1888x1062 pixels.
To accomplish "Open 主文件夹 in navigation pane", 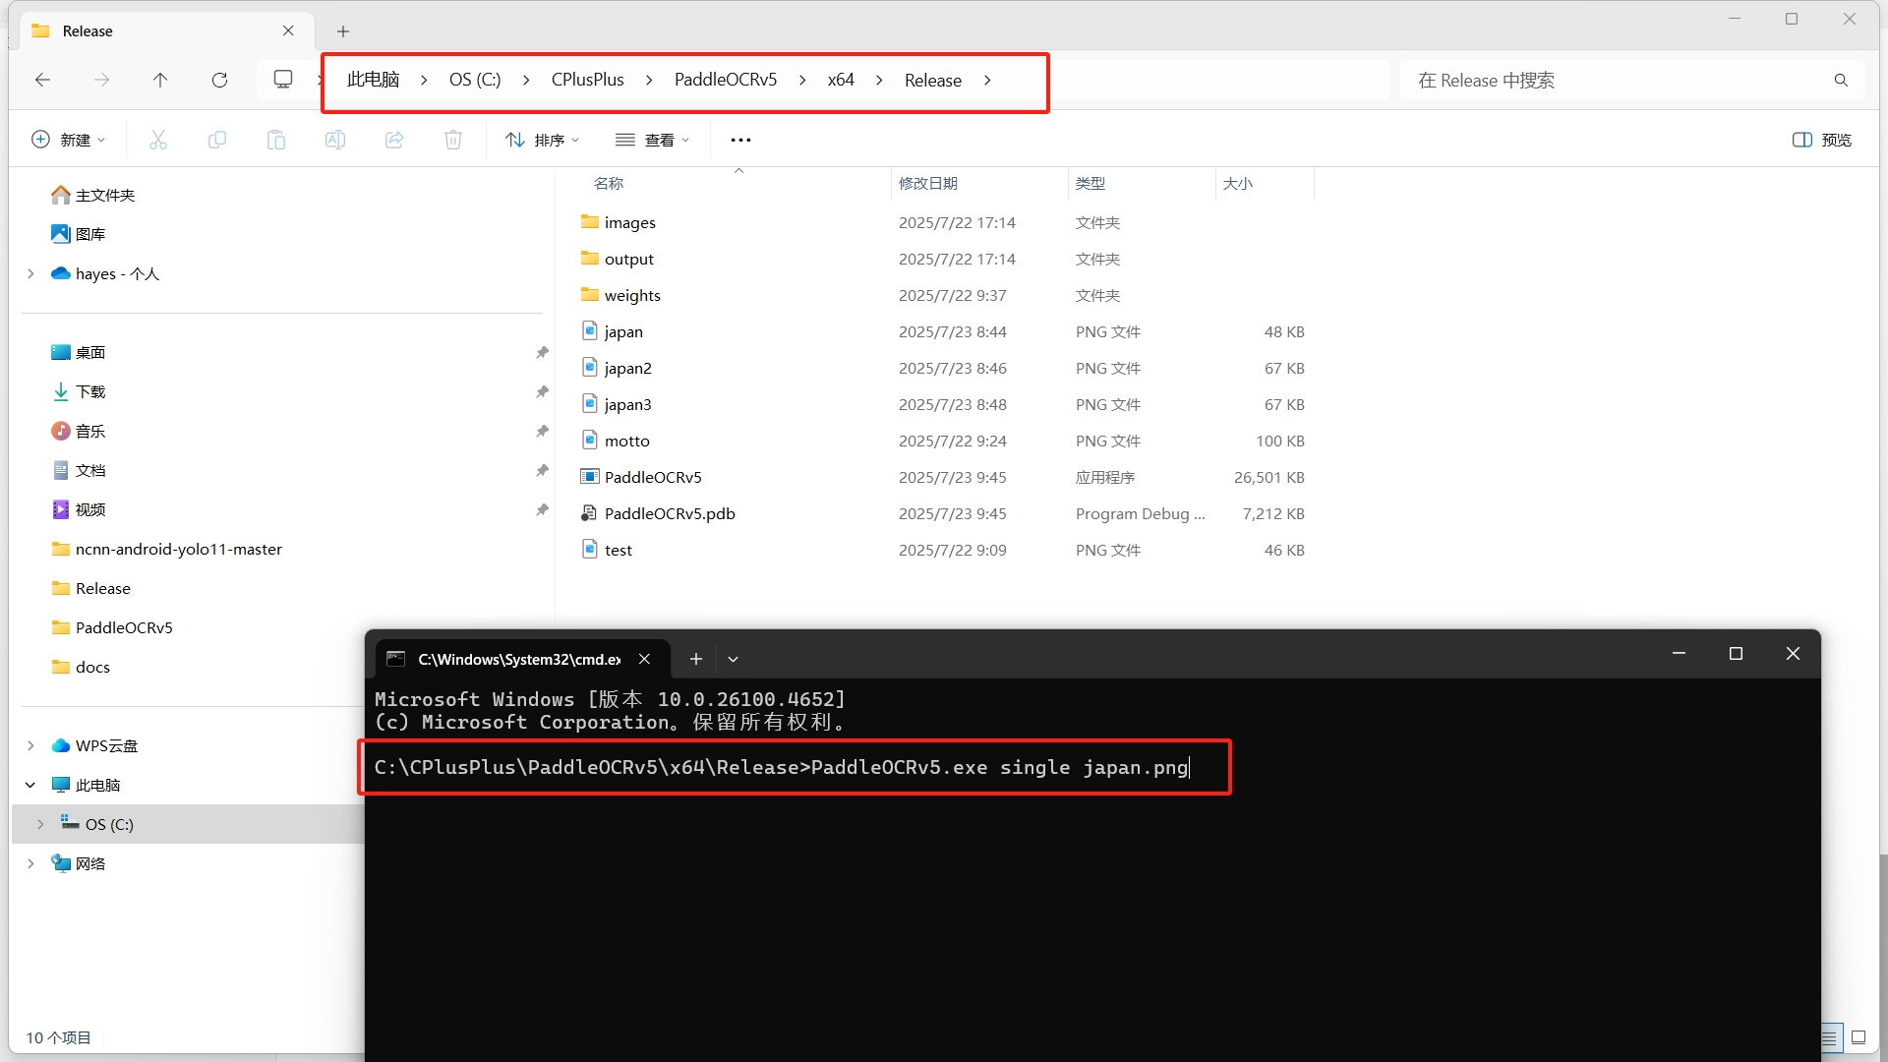I will coord(92,195).
